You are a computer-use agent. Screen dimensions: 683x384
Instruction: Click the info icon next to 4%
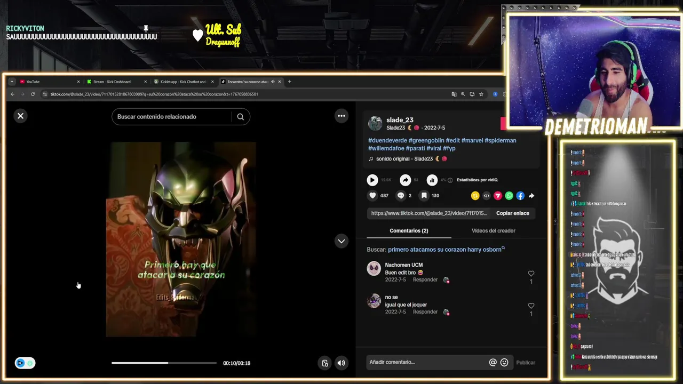coord(450,180)
